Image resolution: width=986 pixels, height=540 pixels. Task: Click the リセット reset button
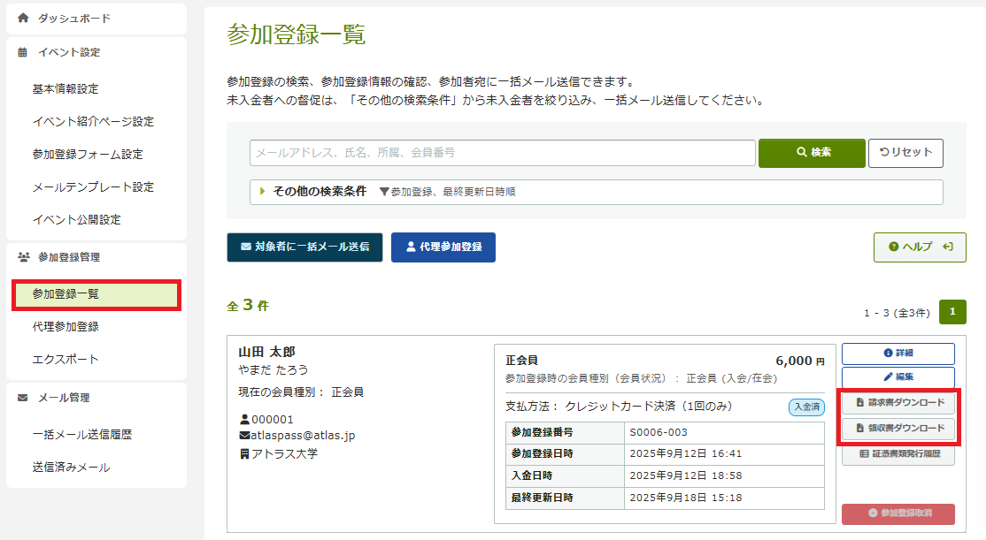[905, 152]
